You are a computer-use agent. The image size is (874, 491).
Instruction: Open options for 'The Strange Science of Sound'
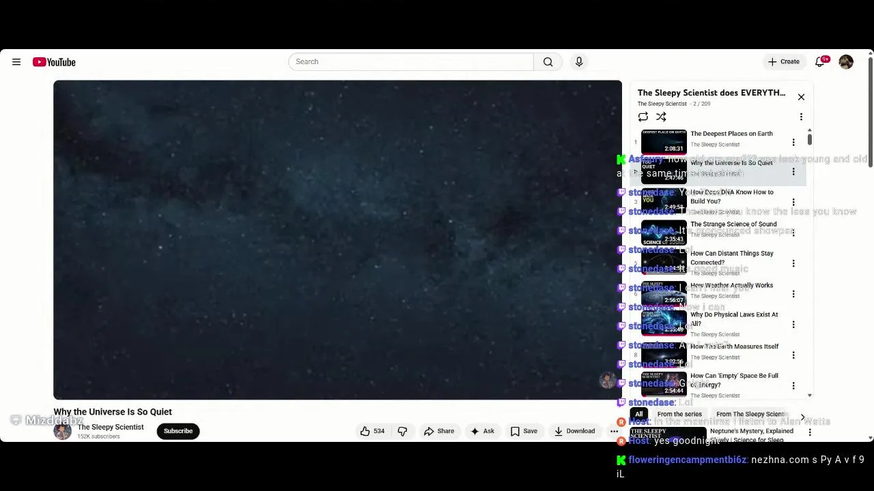[x=793, y=233]
